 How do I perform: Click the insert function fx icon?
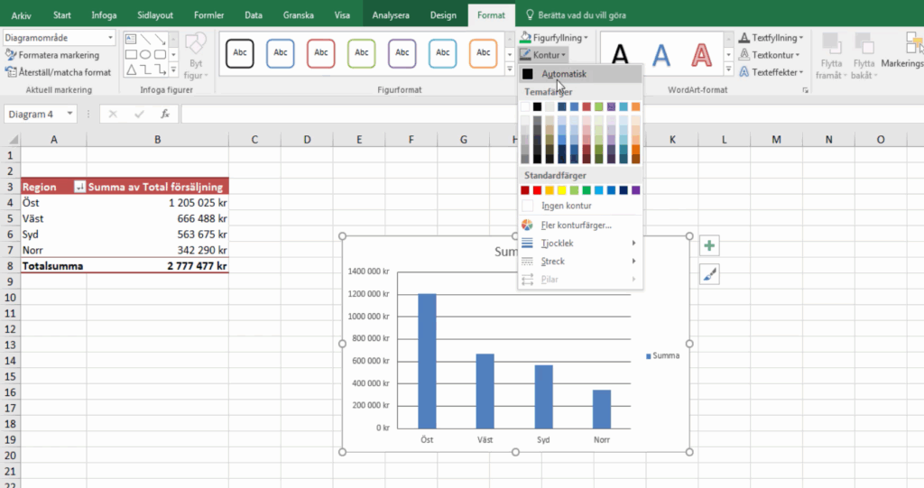165,115
